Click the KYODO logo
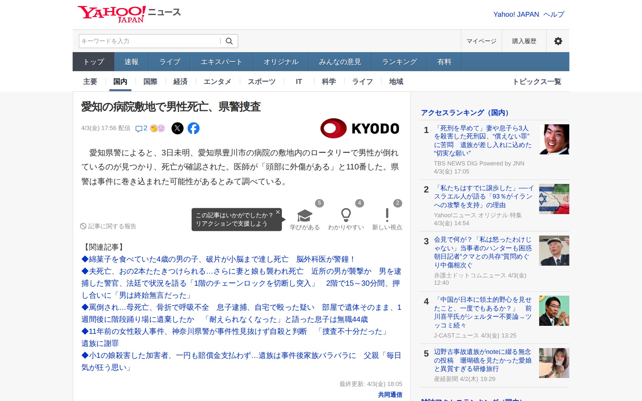The height and width of the screenshot is (401, 642). pyautogui.click(x=360, y=128)
